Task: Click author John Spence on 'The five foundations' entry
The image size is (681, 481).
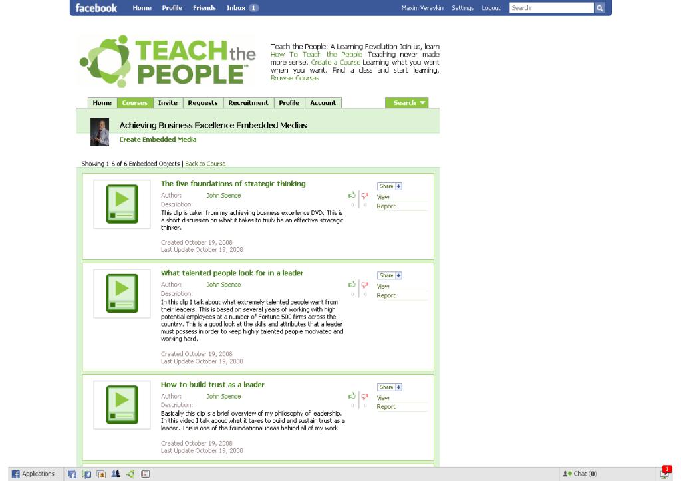Action: (x=223, y=195)
